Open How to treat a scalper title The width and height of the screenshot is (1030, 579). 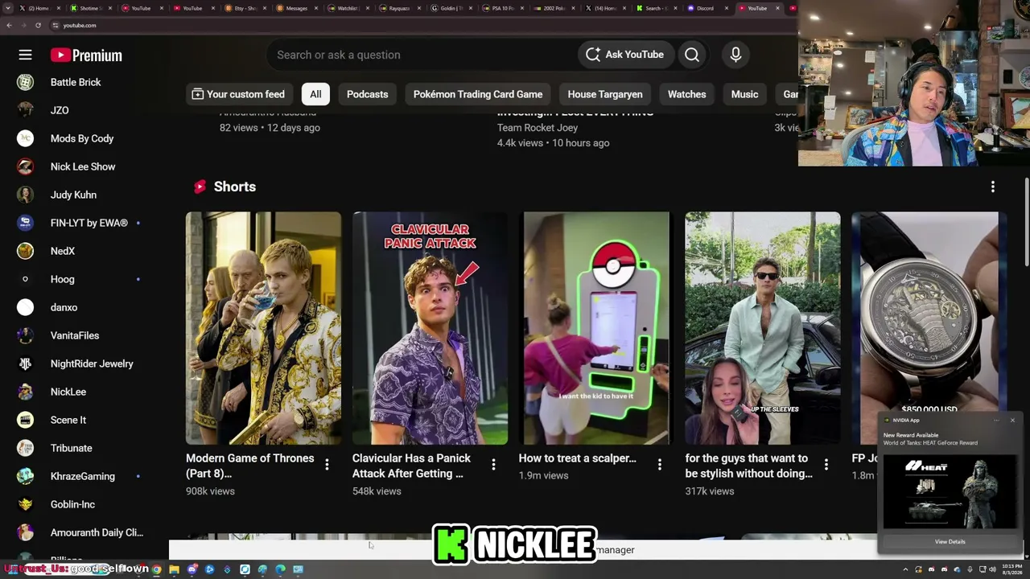coord(578,458)
